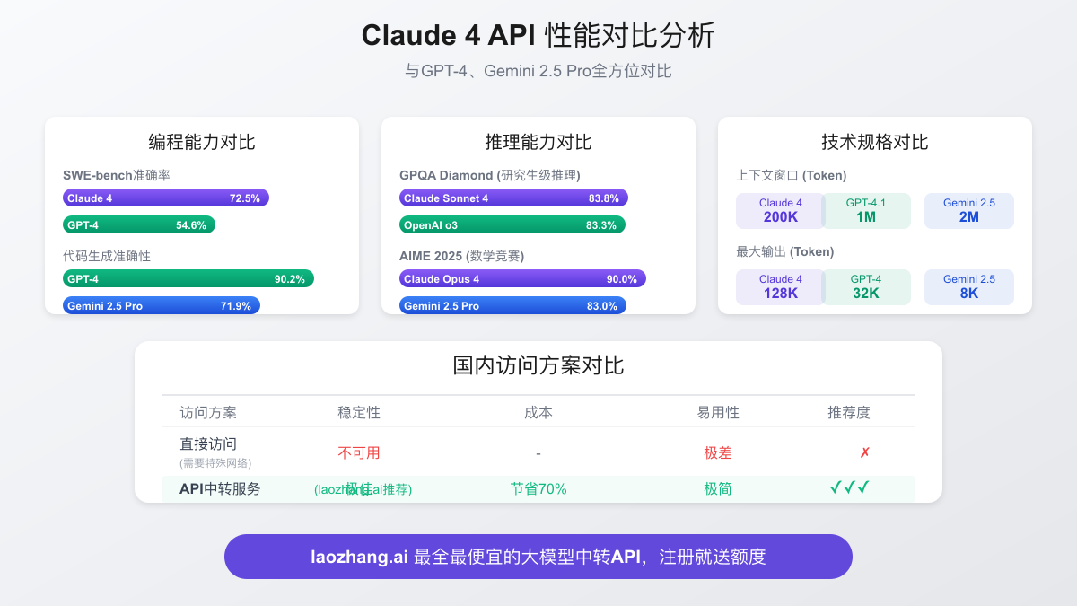Viewport: 1077px width, 606px height.
Task: Click the AIME 2025 (数学竞赛) label
Action: coord(462,256)
